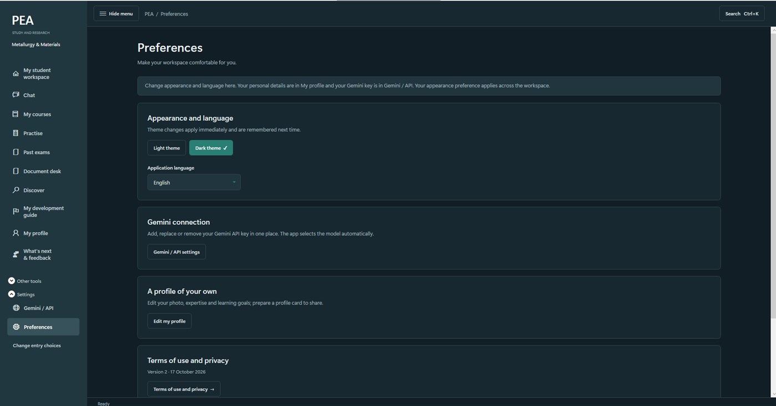Click the Gemini connection heading

tap(179, 222)
